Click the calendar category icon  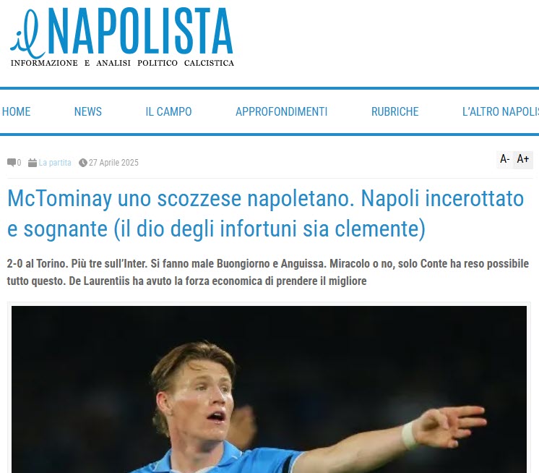tap(33, 163)
